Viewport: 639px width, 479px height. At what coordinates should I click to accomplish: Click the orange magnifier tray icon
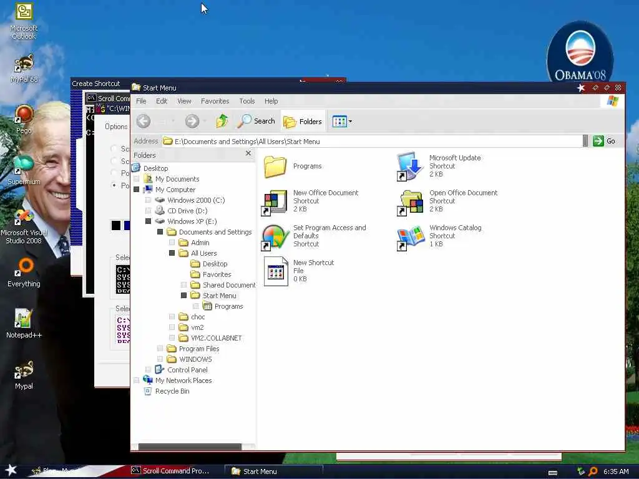[x=593, y=472]
